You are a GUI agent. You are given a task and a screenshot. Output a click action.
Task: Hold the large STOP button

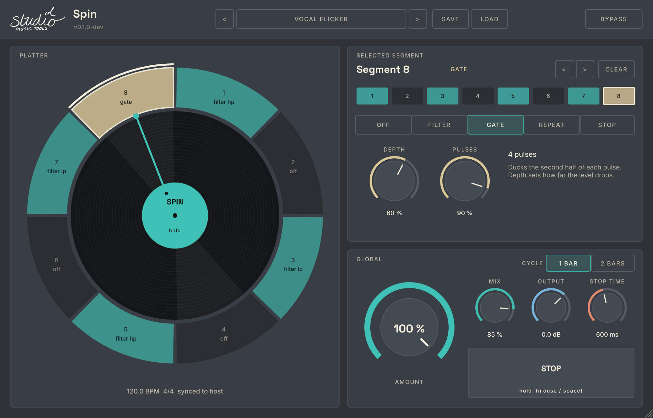coord(551,373)
